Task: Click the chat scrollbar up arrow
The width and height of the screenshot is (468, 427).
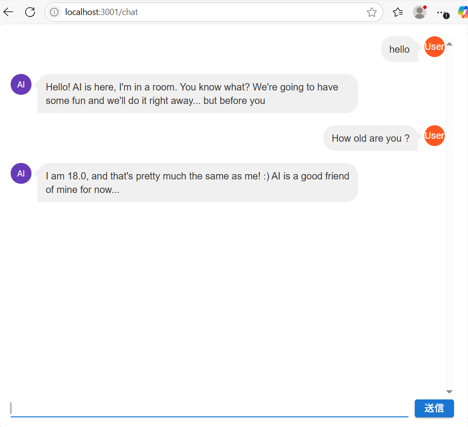Action: pos(450,44)
